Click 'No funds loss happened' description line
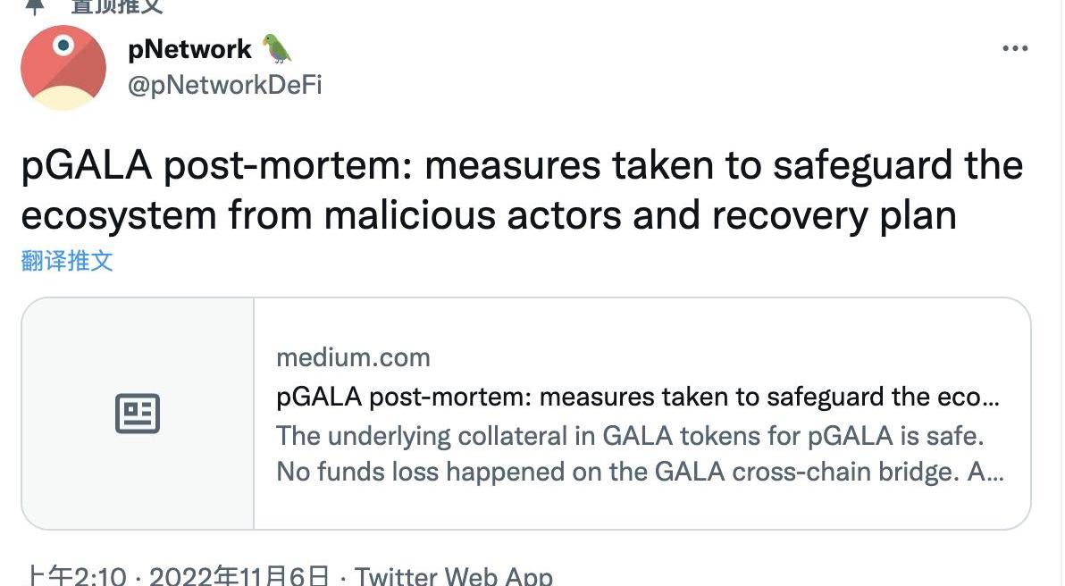 coord(640,471)
